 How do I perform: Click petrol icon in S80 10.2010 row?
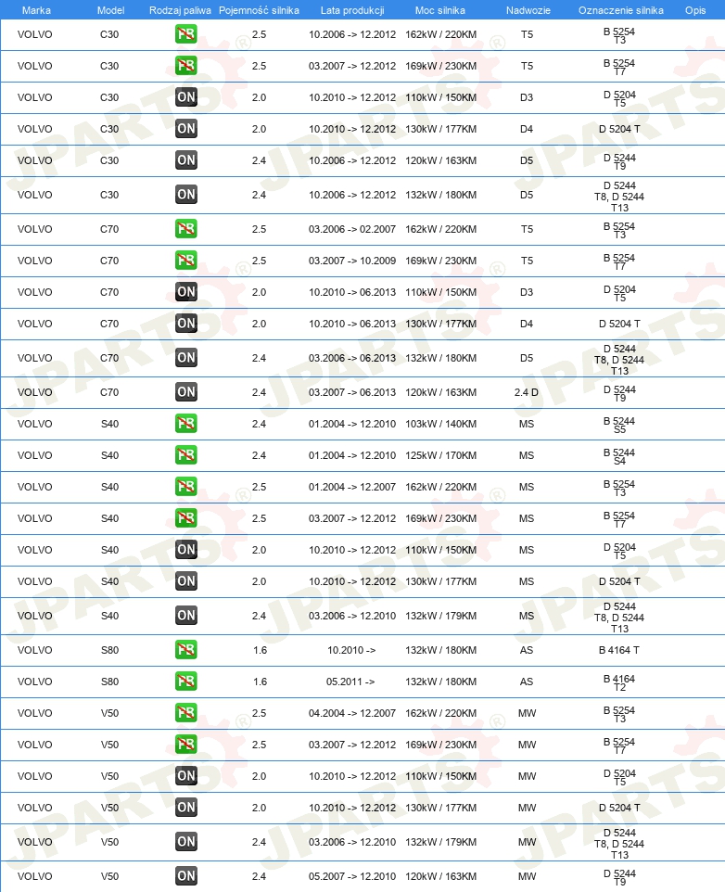pyautogui.click(x=186, y=650)
